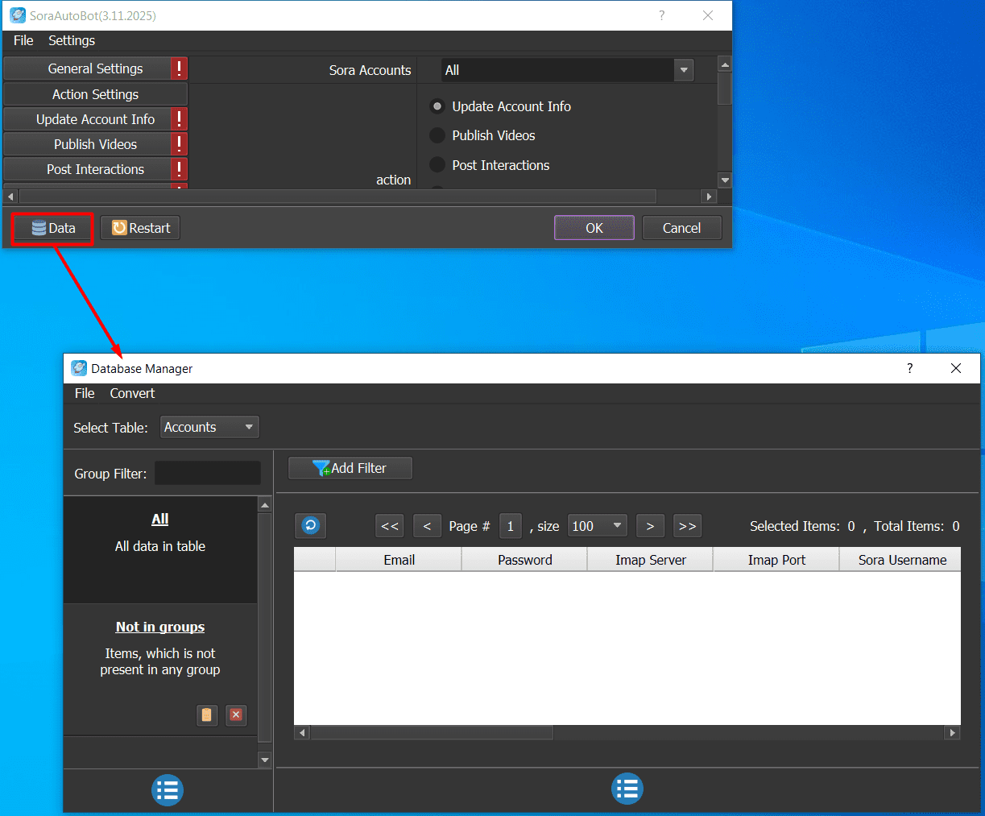Open the list menu below the data table
985x816 pixels.
[x=627, y=789]
